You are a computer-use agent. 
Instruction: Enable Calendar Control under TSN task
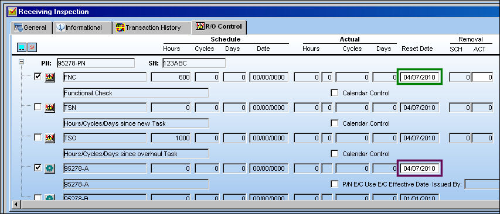tap(334, 123)
